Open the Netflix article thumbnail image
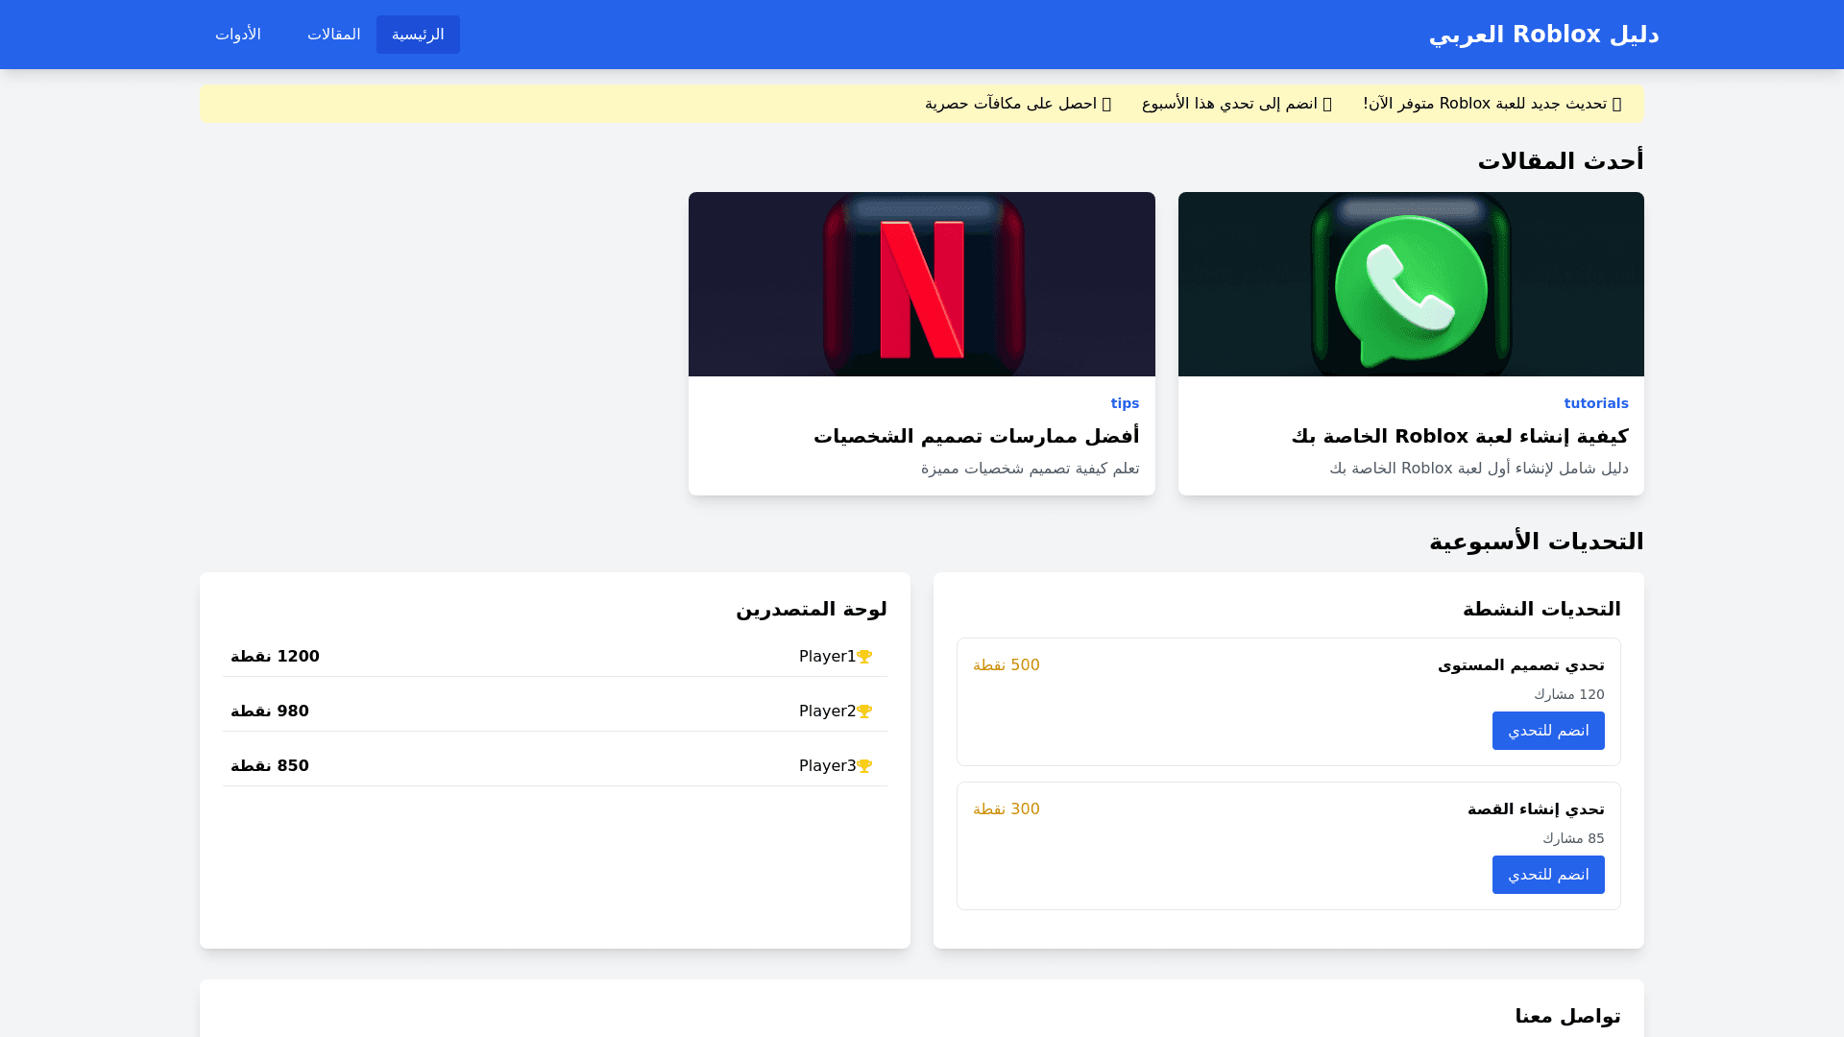 click(921, 284)
